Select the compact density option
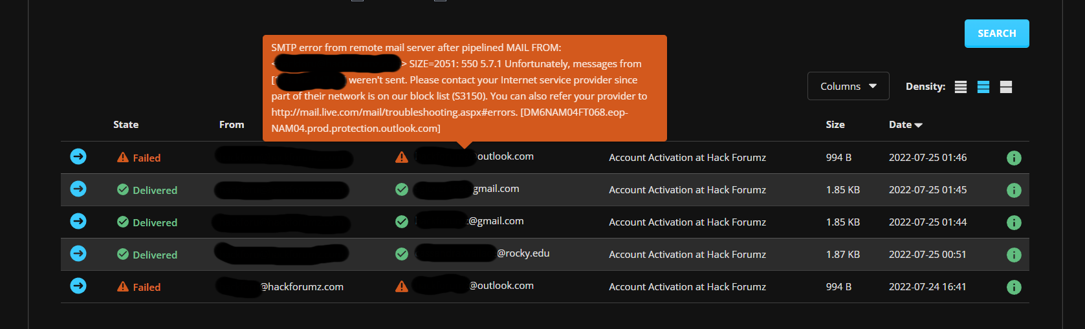Viewport: 1085px width, 329px height. [x=961, y=87]
